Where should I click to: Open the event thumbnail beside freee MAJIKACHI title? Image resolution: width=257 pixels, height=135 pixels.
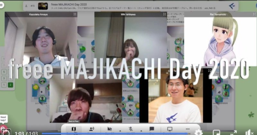[43, 6]
